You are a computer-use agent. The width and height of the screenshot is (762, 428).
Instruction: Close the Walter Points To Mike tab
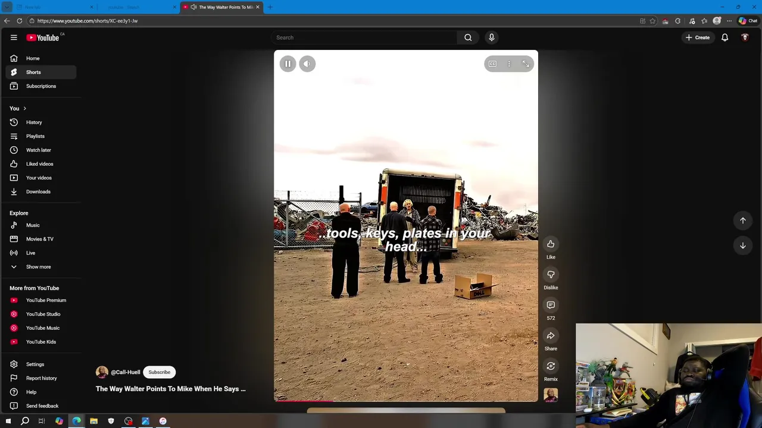[x=258, y=7]
